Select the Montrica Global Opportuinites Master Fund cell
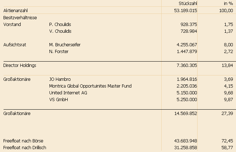 pos(90,86)
